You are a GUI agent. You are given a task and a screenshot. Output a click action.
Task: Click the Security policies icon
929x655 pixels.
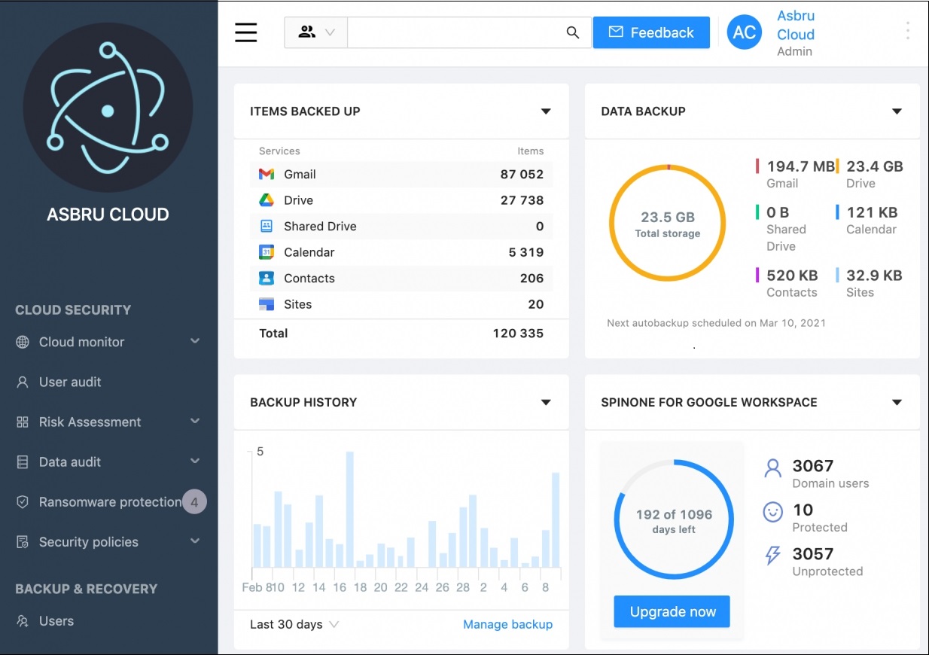pos(23,542)
